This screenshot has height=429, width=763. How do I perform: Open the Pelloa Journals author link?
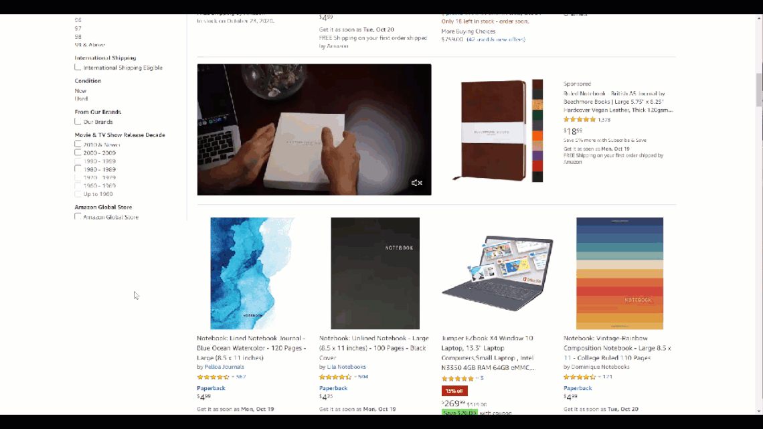(224, 367)
